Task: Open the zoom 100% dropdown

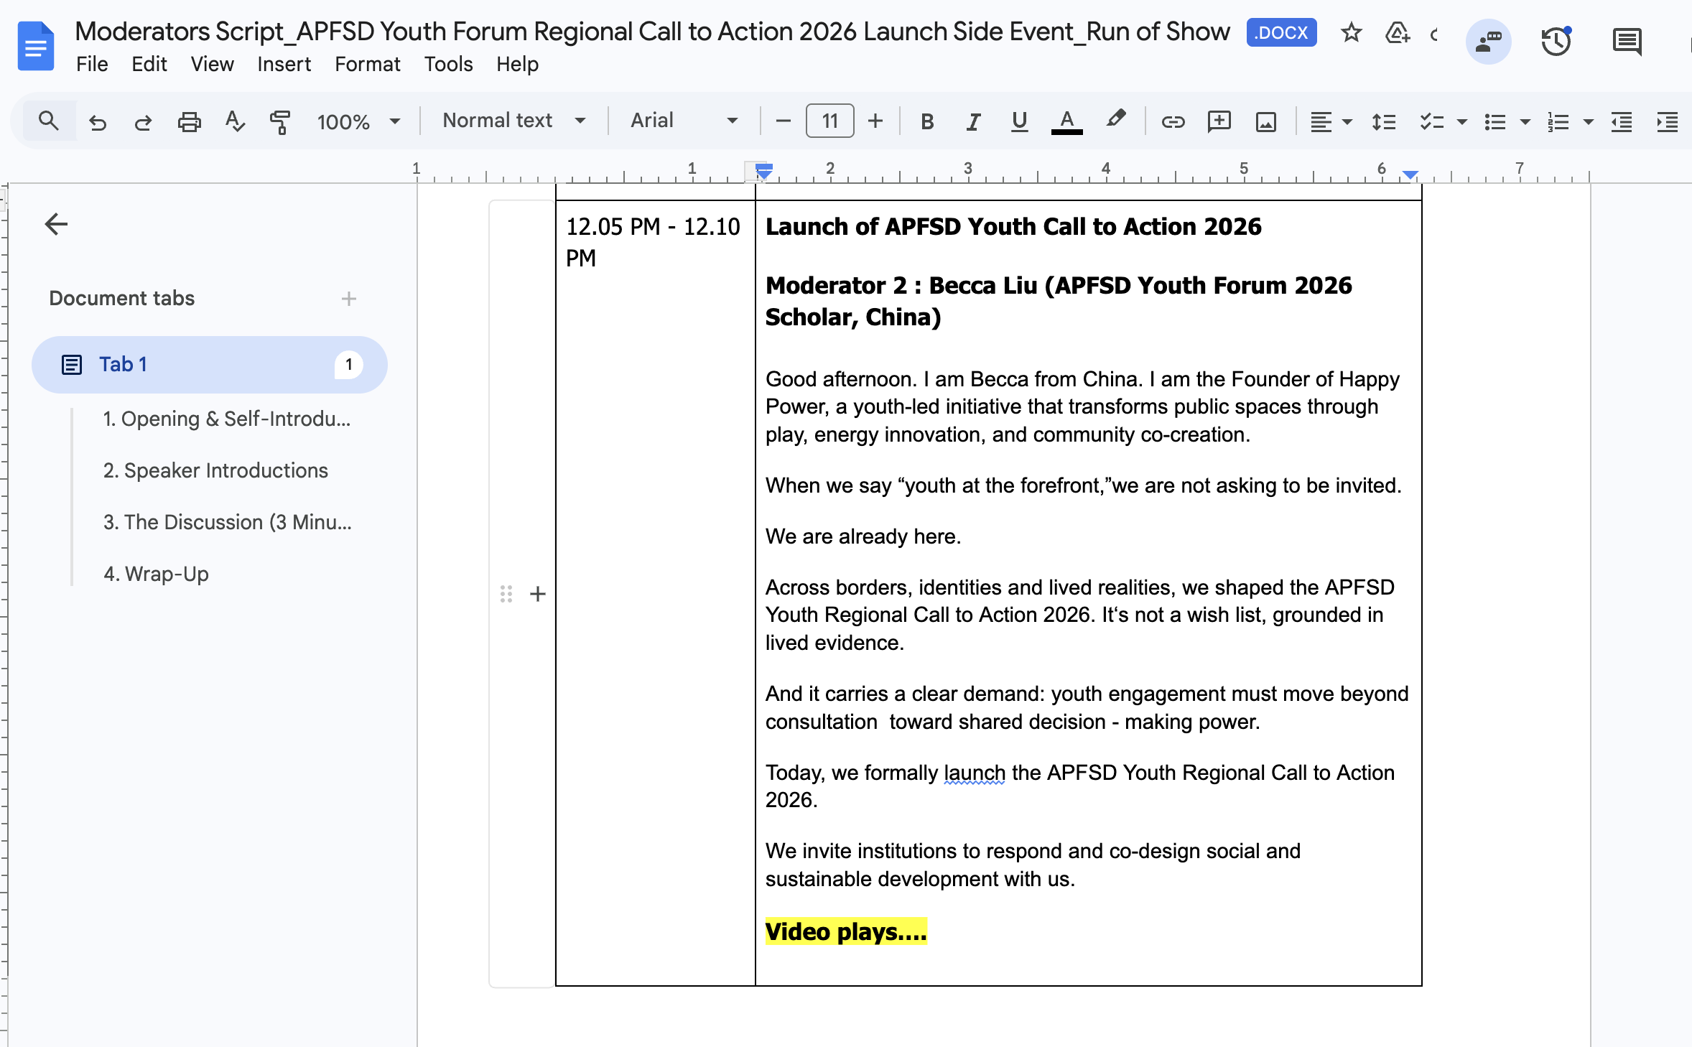Action: tap(358, 121)
